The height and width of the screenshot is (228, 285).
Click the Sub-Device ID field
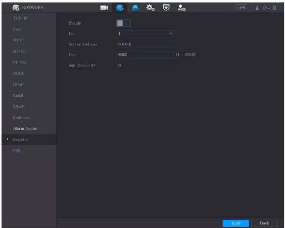[x=145, y=65]
